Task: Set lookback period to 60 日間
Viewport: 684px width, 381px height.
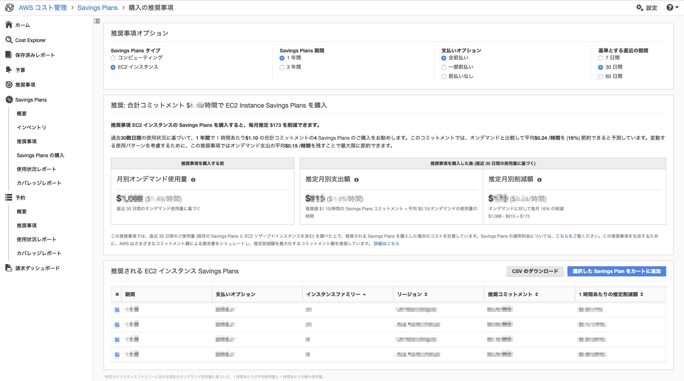Action: click(x=601, y=77)
